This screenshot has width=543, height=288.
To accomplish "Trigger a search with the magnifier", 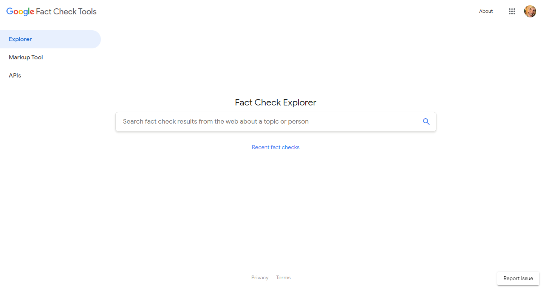I will click(426, 121).
